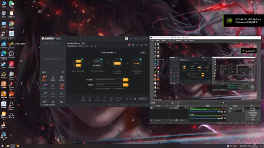Viewport: 264px width, 148px height.
Task: Pop out the OBS audio mixer dock
Action: click(x=227, y=106)
